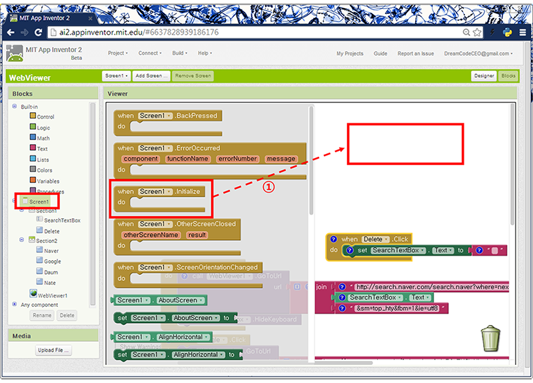Click the empty text string block

(490, 251)
